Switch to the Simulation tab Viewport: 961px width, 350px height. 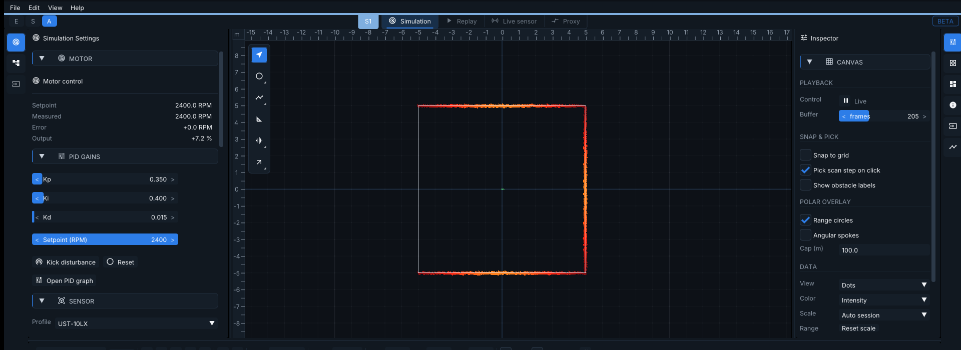tap(410, 21)
